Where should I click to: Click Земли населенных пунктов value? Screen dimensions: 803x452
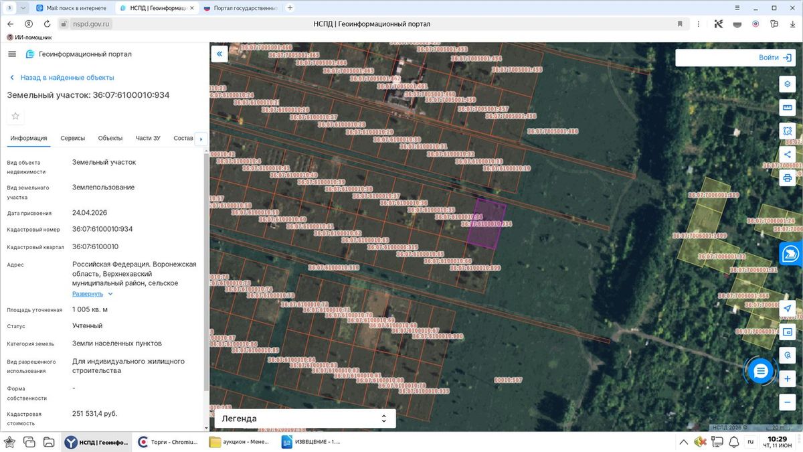117,344
